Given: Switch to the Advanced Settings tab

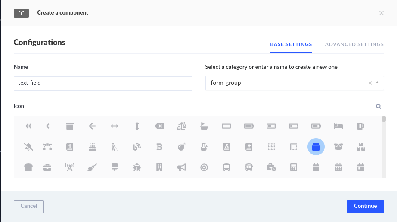Looking at the screenshot, I should [x=354, y=44].
